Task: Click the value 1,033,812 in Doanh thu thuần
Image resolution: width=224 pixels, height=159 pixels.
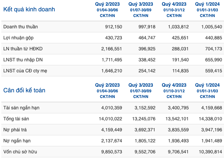Action: (x=178, y=27)
